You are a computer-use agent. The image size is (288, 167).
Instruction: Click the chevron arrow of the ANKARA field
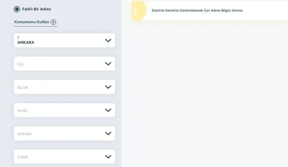(x=108, y=41)
